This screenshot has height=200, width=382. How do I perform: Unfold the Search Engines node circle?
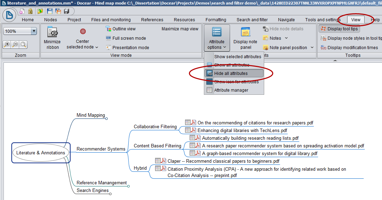tap(110, 194)
